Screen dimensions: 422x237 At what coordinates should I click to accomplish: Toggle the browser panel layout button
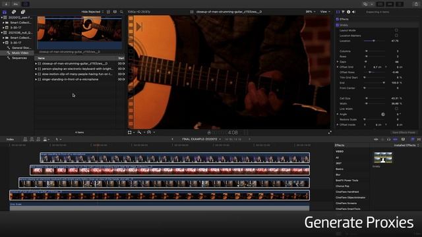click(x=380, y=4)
